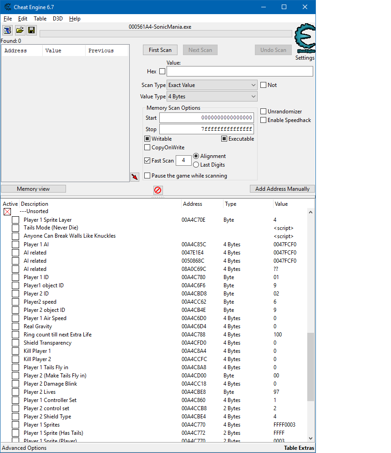Open the Table menu
This screenshot has height=453, width=391.
pos(40,19)
